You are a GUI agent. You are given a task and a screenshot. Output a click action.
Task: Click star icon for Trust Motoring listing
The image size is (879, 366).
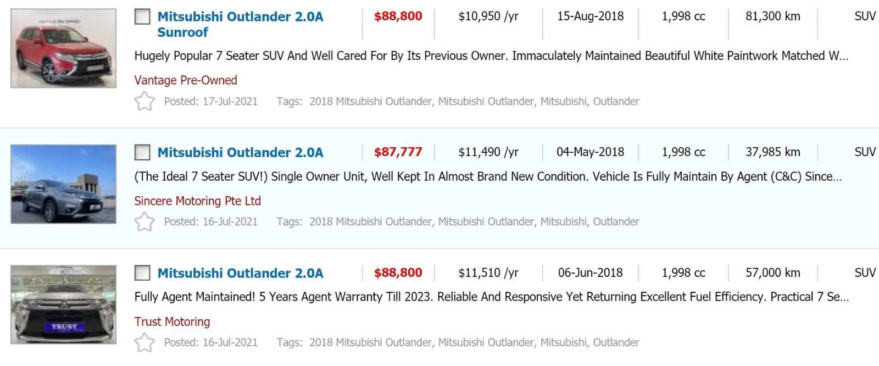144,342
